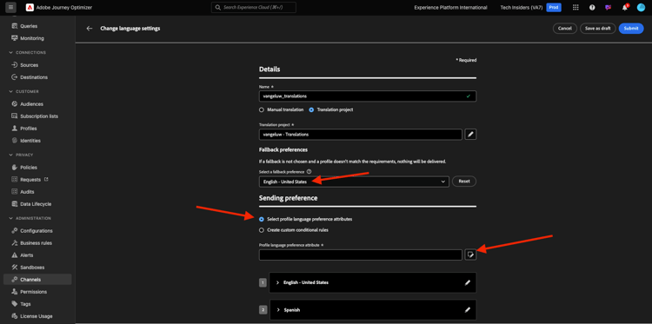Choose Select profile language preference attributes
The width and height of the screenshot is (652, 324).
[262, 219]
